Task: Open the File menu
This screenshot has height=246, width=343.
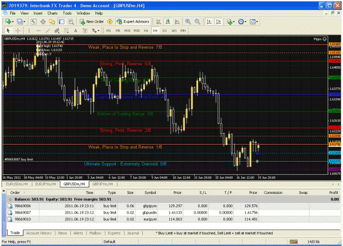Action: point(13,13)
